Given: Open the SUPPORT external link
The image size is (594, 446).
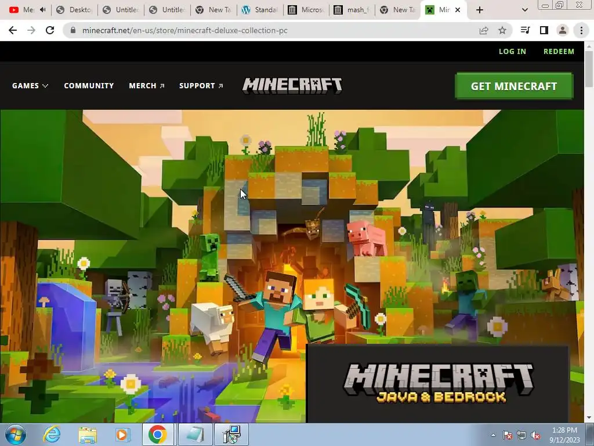Looking at the screenshot, I should pos(201,86).
